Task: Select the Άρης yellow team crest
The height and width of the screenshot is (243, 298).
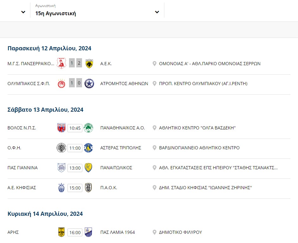Action: pos(61,232)
